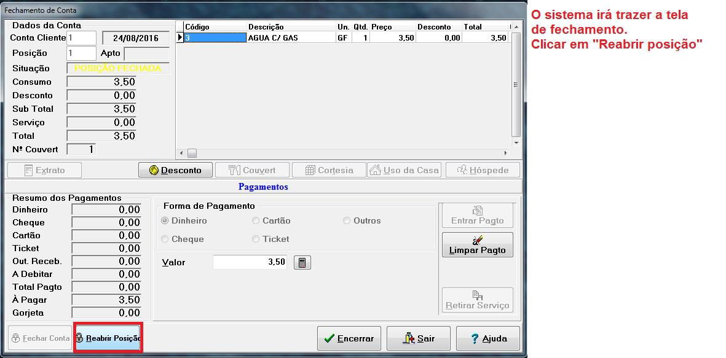The height and width of the screenshot is (358, 726).
Task: Select the Outros payment option
Action: click(362, 220)
